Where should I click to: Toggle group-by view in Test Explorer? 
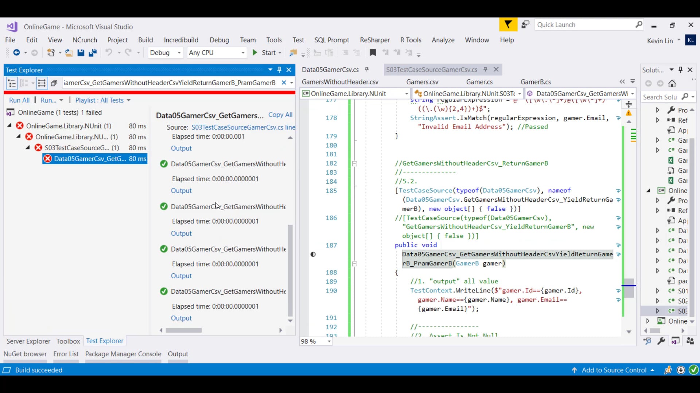(x=24, y=83)
